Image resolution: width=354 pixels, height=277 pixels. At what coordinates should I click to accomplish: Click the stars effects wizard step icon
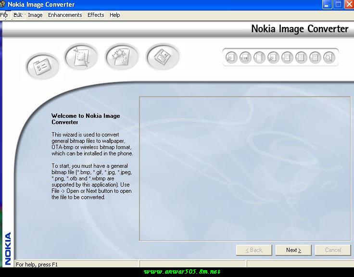pos(122,56)
